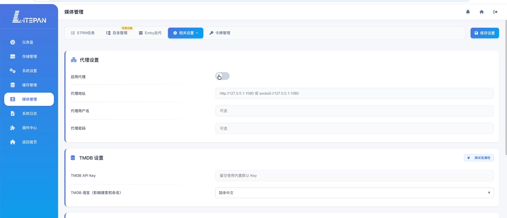Click the 代理设置 heading text

coord(89,60)
